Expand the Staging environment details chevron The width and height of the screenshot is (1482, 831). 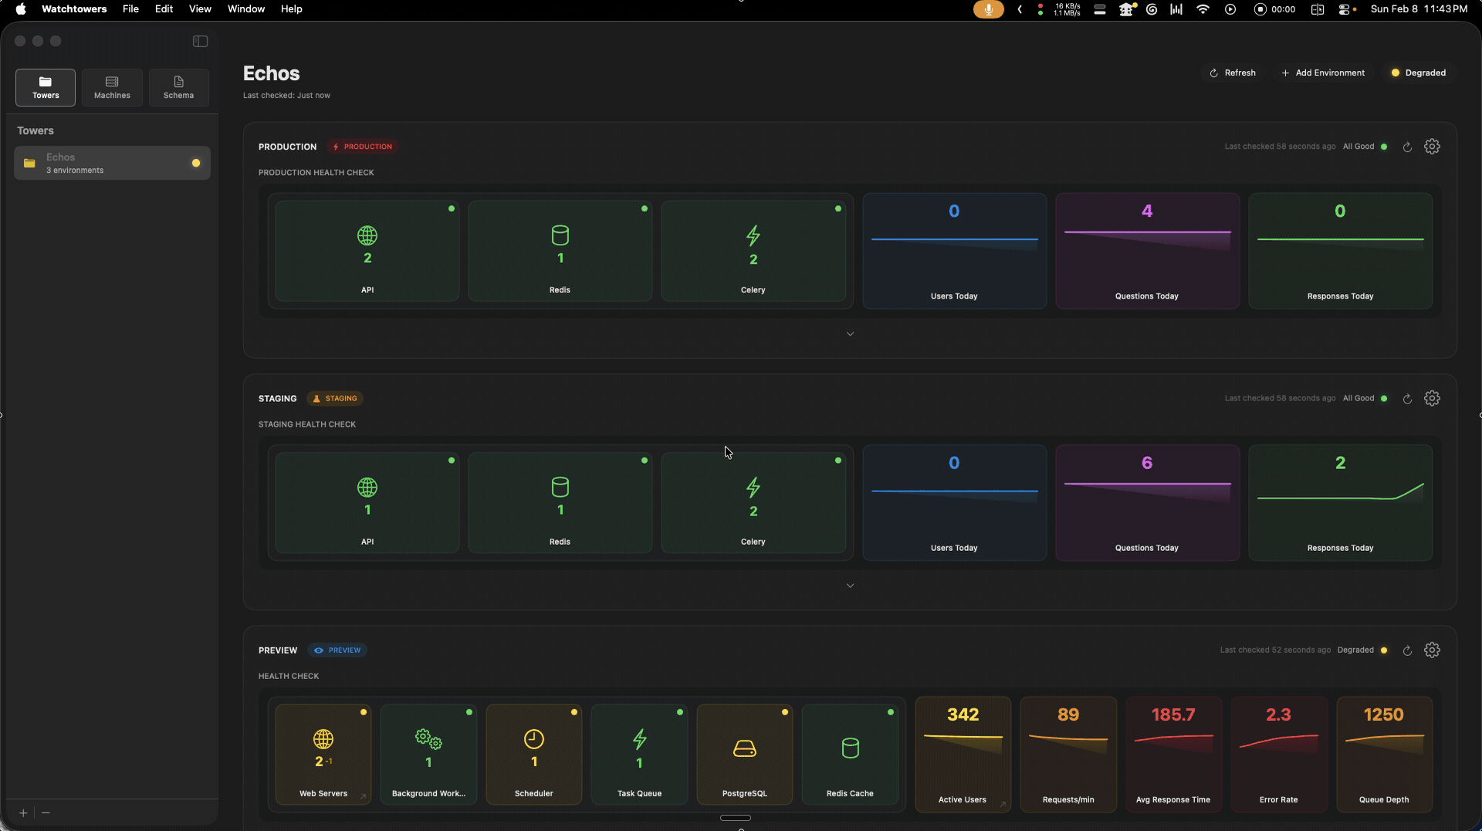click(850, 586)
